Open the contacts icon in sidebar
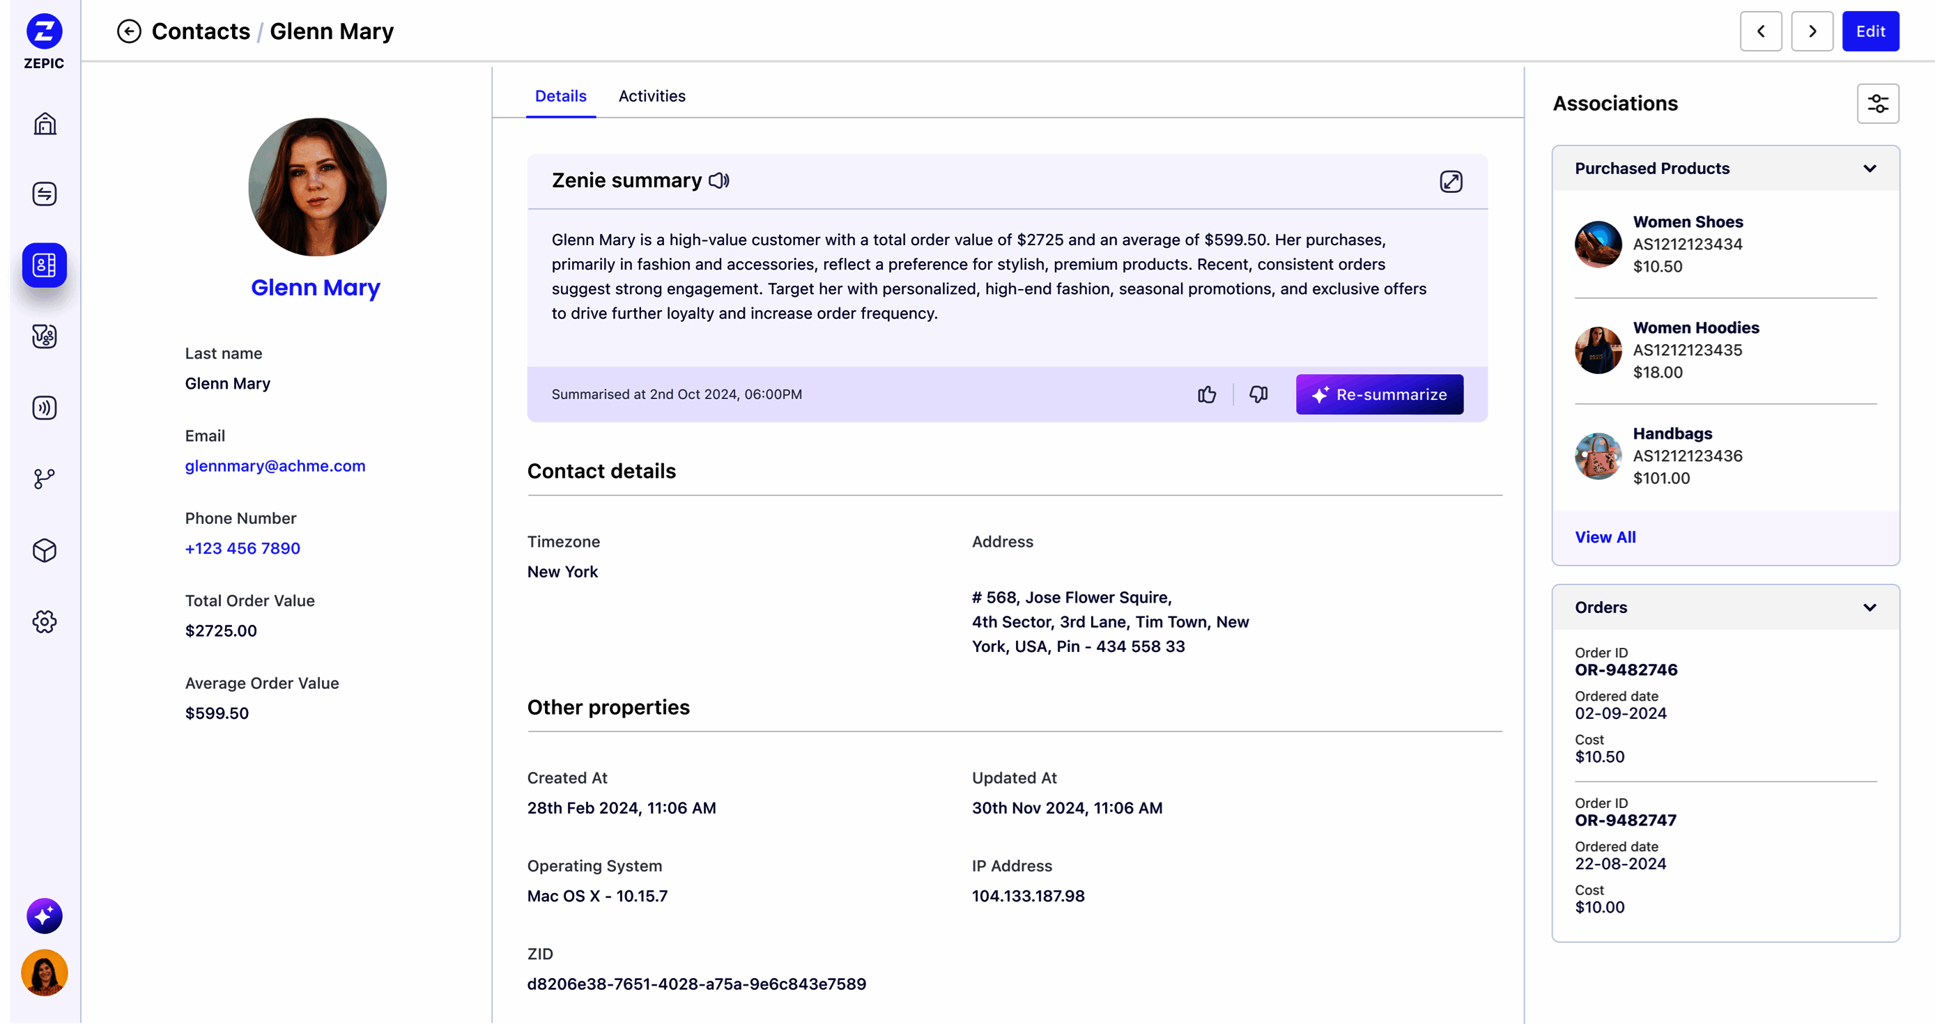The image size is (1935, 1024). point(45,265)
